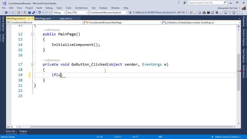Open the Project menu
This screenshot has height=139, width=247.
click(29, 8)
